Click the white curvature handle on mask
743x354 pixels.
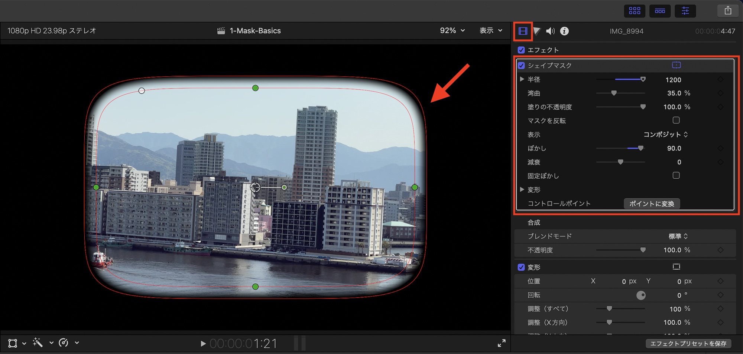point(142,91)
